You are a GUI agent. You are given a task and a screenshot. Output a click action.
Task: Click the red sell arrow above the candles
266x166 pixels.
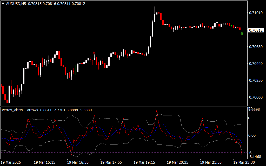(x=94, y=53)
